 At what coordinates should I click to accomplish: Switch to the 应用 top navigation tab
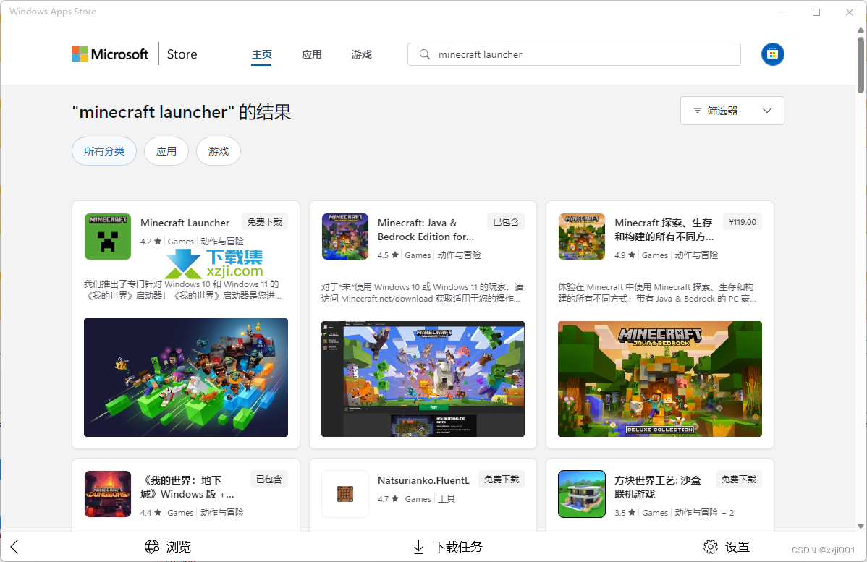tap(311, 54)
